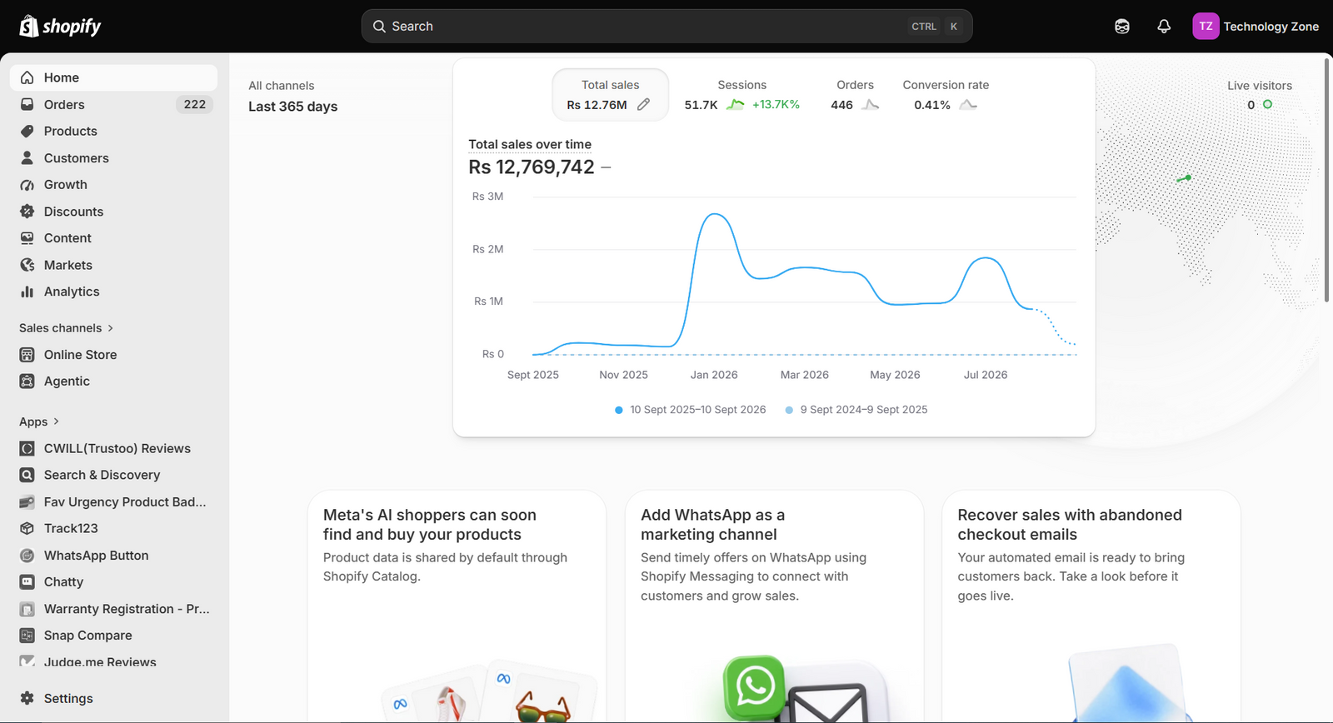1333x723 pixels.
Task: Open Customers in the sidebar
Action: coord(113,157)
